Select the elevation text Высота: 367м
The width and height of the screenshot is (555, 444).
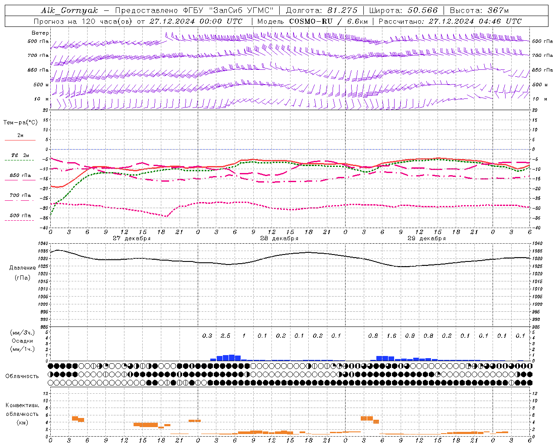coord(479,10)
